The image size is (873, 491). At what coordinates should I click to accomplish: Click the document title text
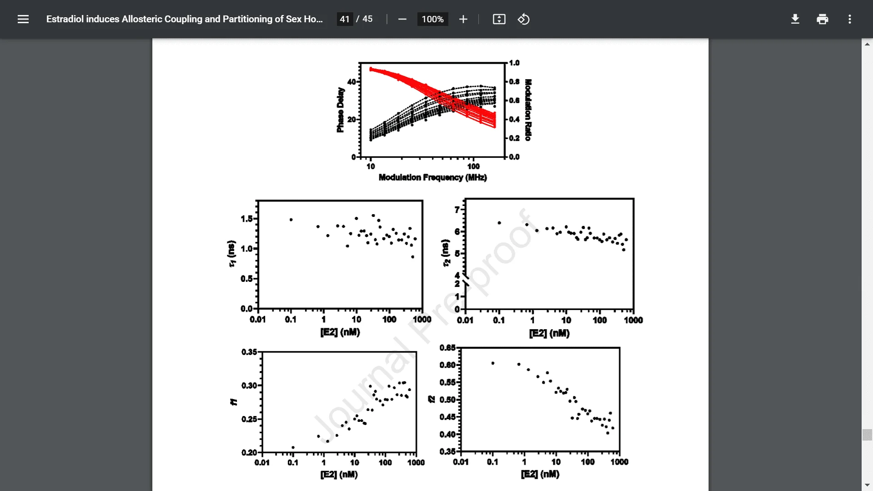click(x=184, y=19)
